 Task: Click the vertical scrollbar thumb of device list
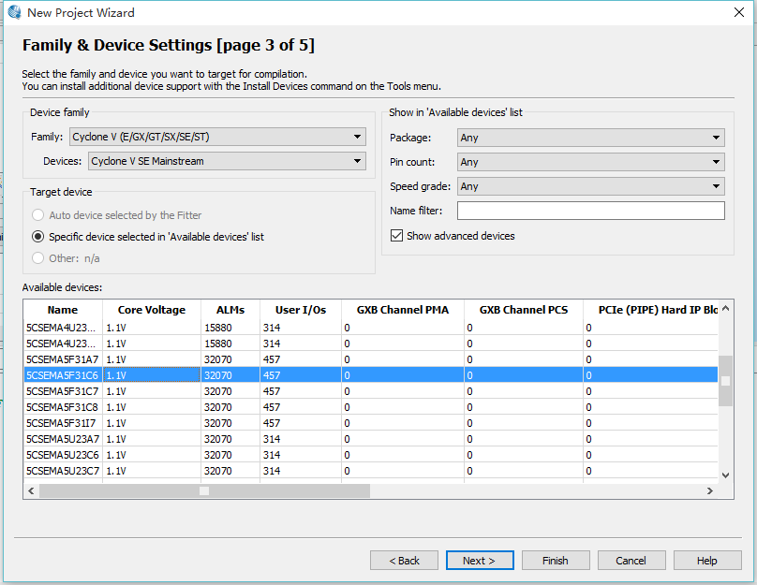pos(726,381)
